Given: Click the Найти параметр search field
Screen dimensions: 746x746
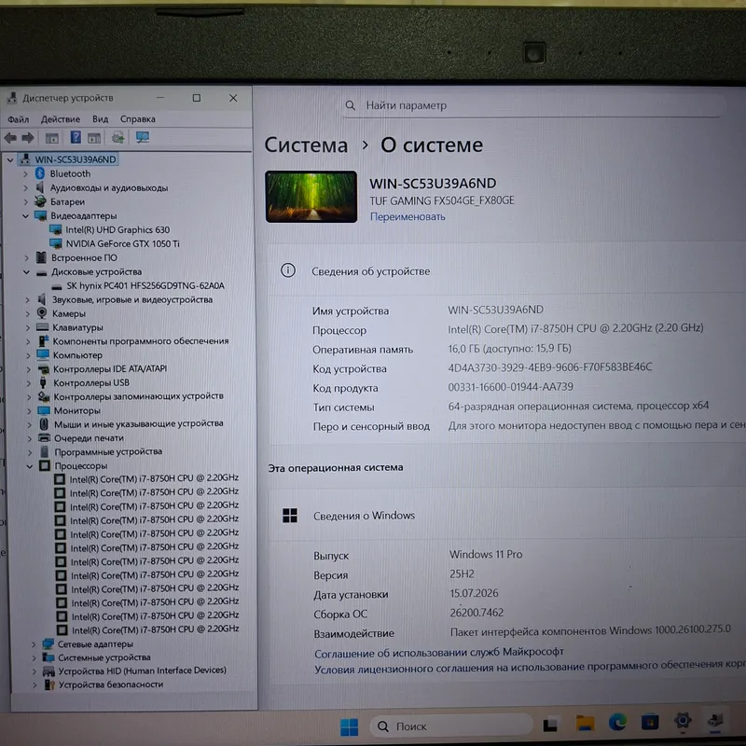Looking at the screenshot, I should [532, 105].
